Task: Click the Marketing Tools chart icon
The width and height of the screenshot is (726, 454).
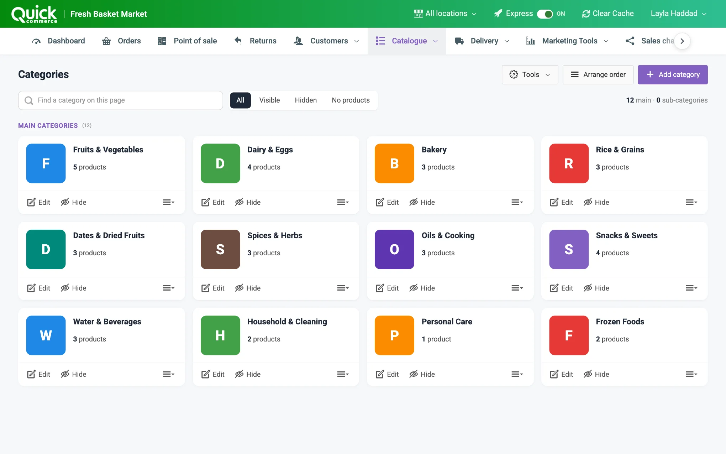Action: 531,41
